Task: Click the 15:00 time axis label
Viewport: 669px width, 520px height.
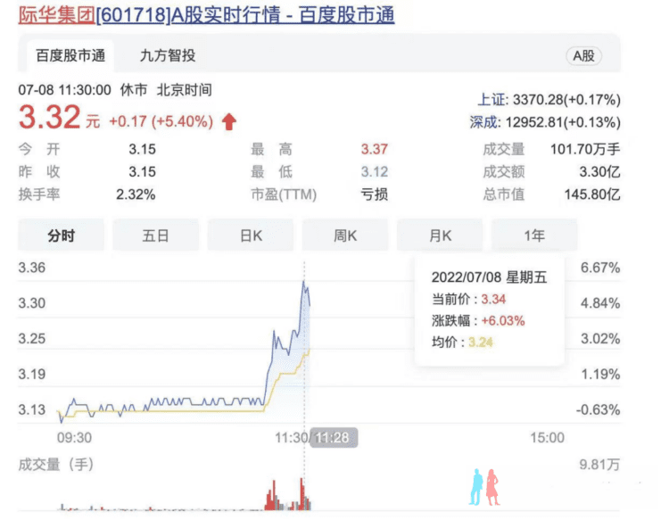Action: pyautogui.click(x=547, y=438)
